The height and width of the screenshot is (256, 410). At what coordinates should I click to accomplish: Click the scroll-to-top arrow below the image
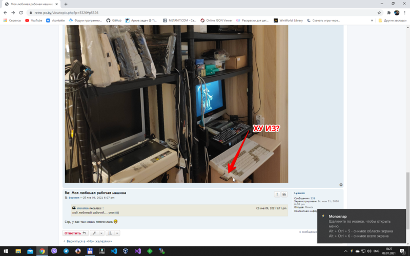(x=341, y=185)
